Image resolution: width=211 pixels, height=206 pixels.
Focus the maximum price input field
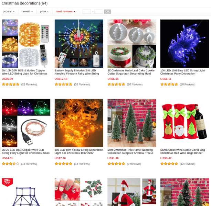98,12
